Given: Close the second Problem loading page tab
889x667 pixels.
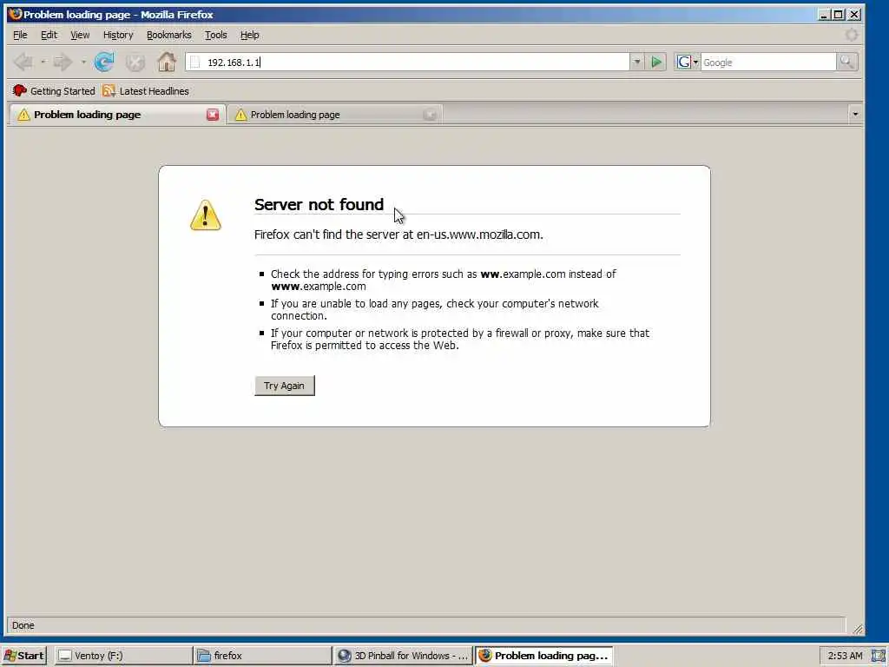Looking at the screenshot, I should tap(429, 115).
